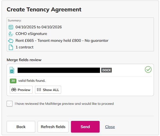The image size is (160, 136).
Task: Click the green checkmark validation icon
Action: point(148,70)
